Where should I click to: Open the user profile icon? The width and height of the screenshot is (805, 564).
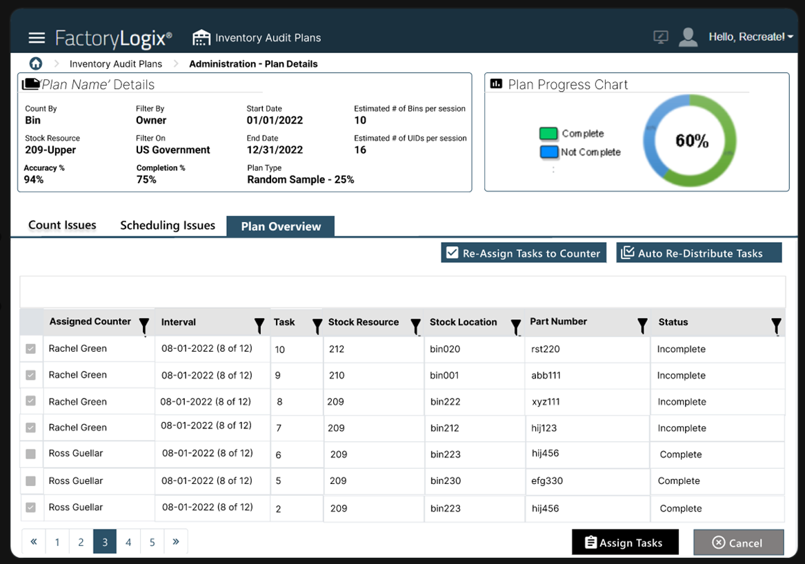[x=688, y=37]
